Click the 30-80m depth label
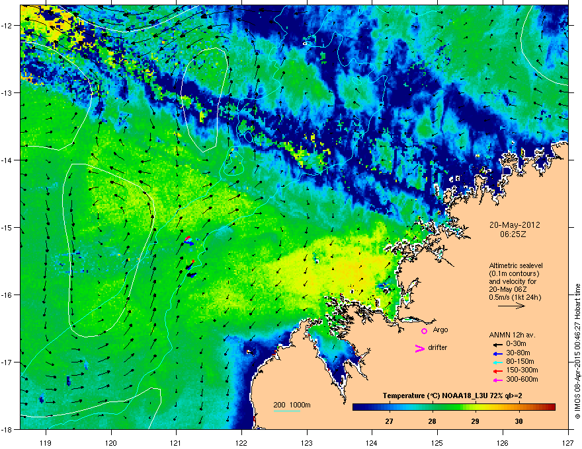The height and width of the screenshot is (449, 582). [x=518, y=353]
